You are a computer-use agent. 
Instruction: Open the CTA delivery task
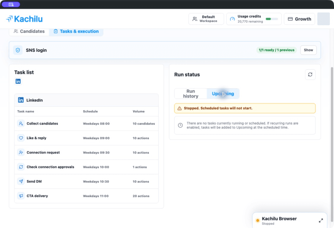[x=86, y=196]
